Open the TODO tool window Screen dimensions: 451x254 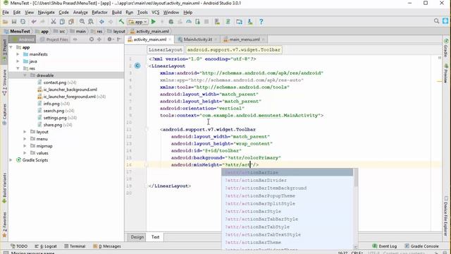(x=19, y=246)
